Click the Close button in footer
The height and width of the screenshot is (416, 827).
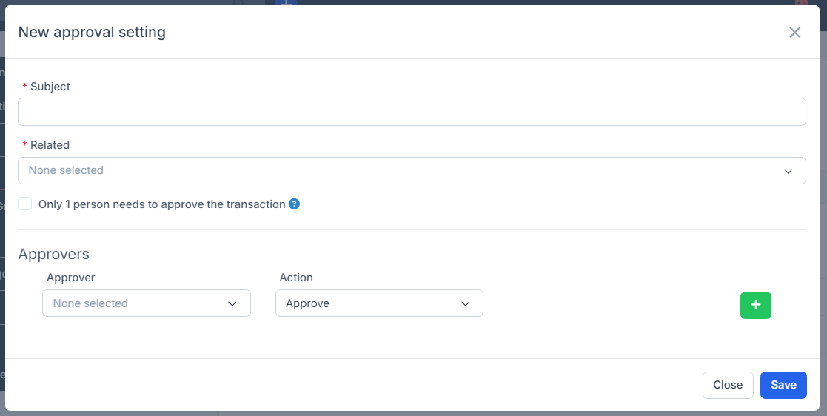(x=727, y=385)
